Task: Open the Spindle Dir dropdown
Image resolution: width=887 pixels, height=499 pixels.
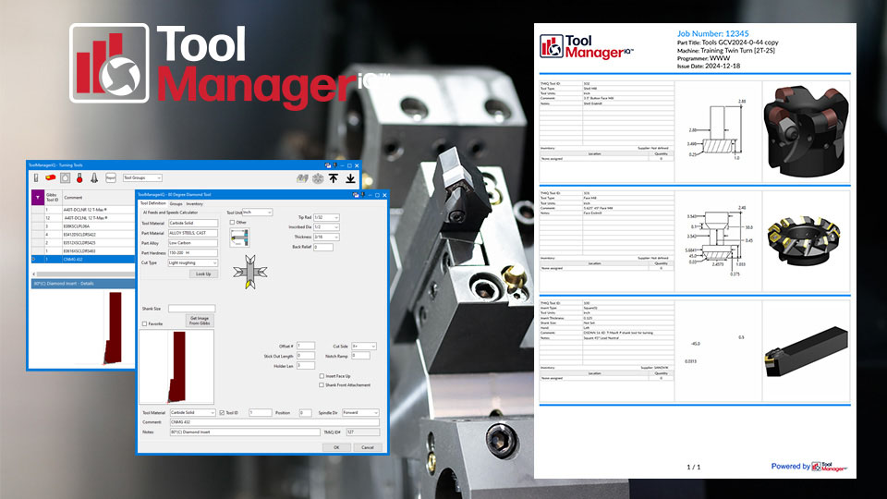Action: pyautogui.click(x=360, y=412)
